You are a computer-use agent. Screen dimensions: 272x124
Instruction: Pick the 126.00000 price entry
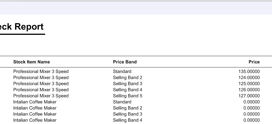click(249, 90)
